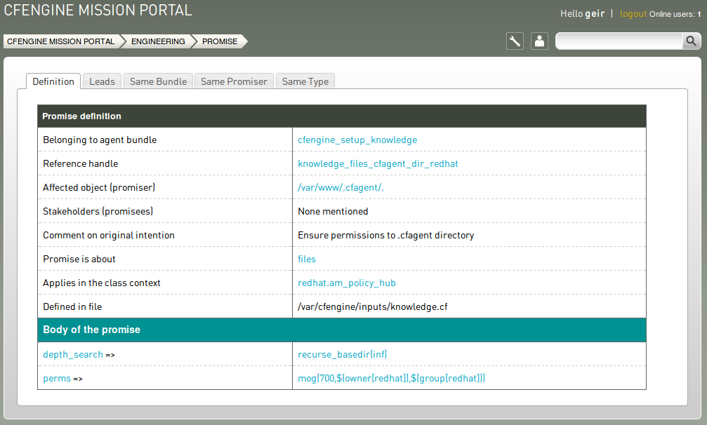Open the recurse_basedir(inf) body link
Image resolution: width=707 pixels, height=425 pixels.
tap(342, 355)
